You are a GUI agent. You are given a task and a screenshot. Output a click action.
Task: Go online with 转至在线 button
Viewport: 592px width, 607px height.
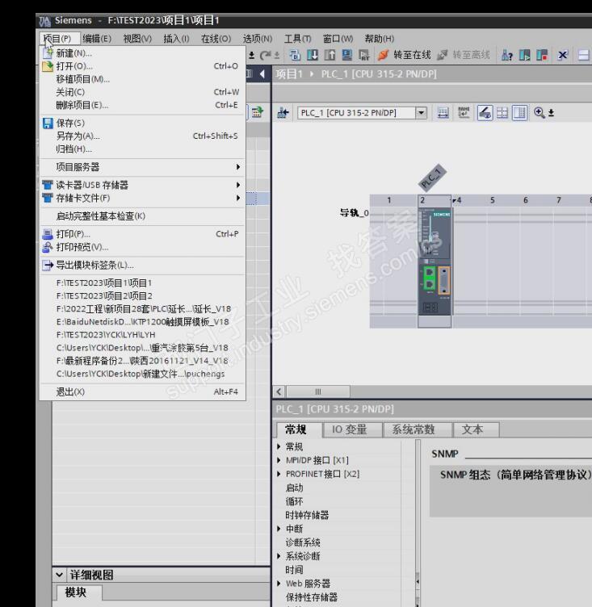pos(405,55)
